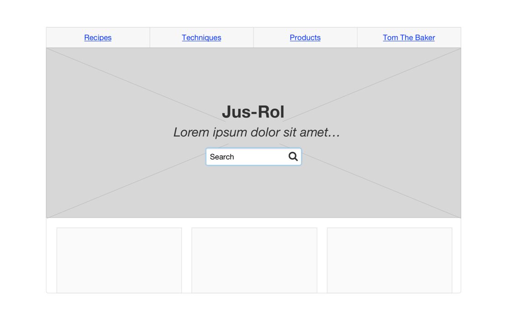The image size is (507, 320).
Task: Go to the Techniques page
Action: [x=201, y=37]
